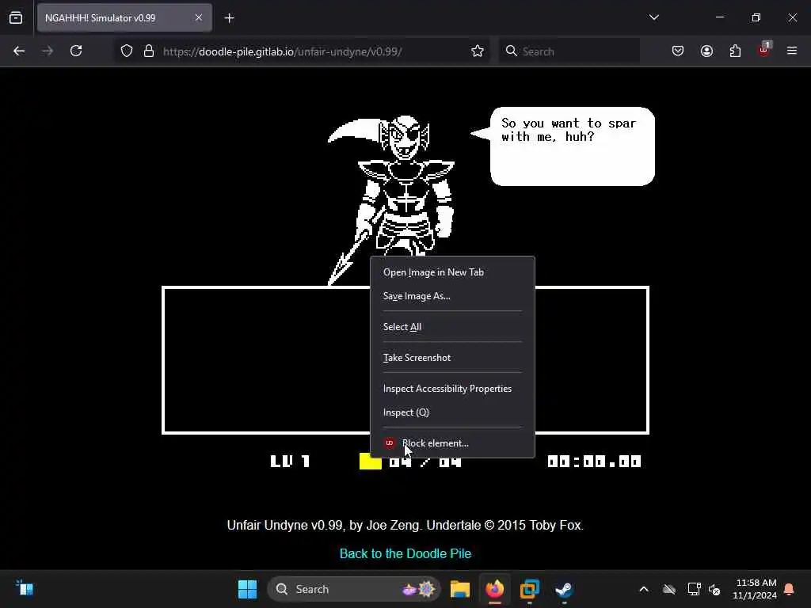Image resolution: width=811 pixels, height=608 pixels.
Task: Open tracking protection shield info
Action: point(127,51)
